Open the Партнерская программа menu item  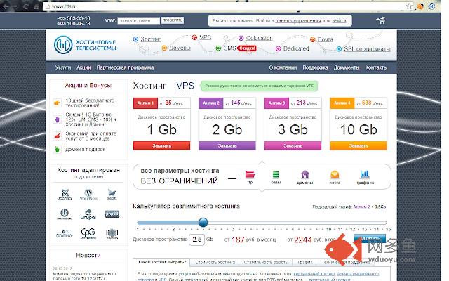(x=125, y=67)
